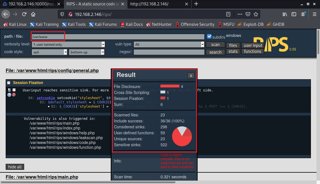The height and width of the screenshot is (184, 320).
Task: Open the files window button
Action: 233,45
